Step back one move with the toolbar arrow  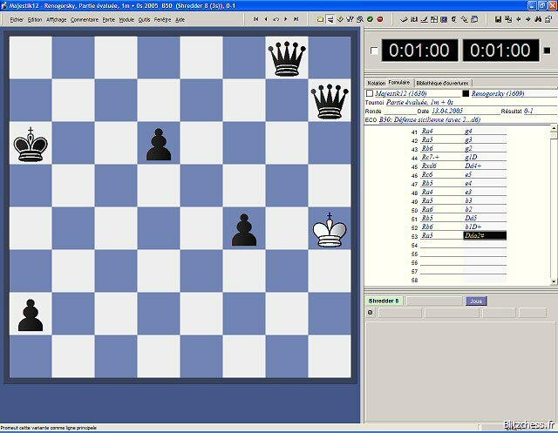pos(265,18)
